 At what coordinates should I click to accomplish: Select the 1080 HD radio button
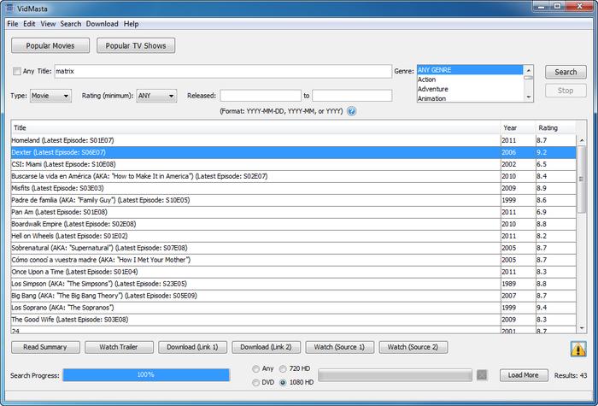point(283,382)
